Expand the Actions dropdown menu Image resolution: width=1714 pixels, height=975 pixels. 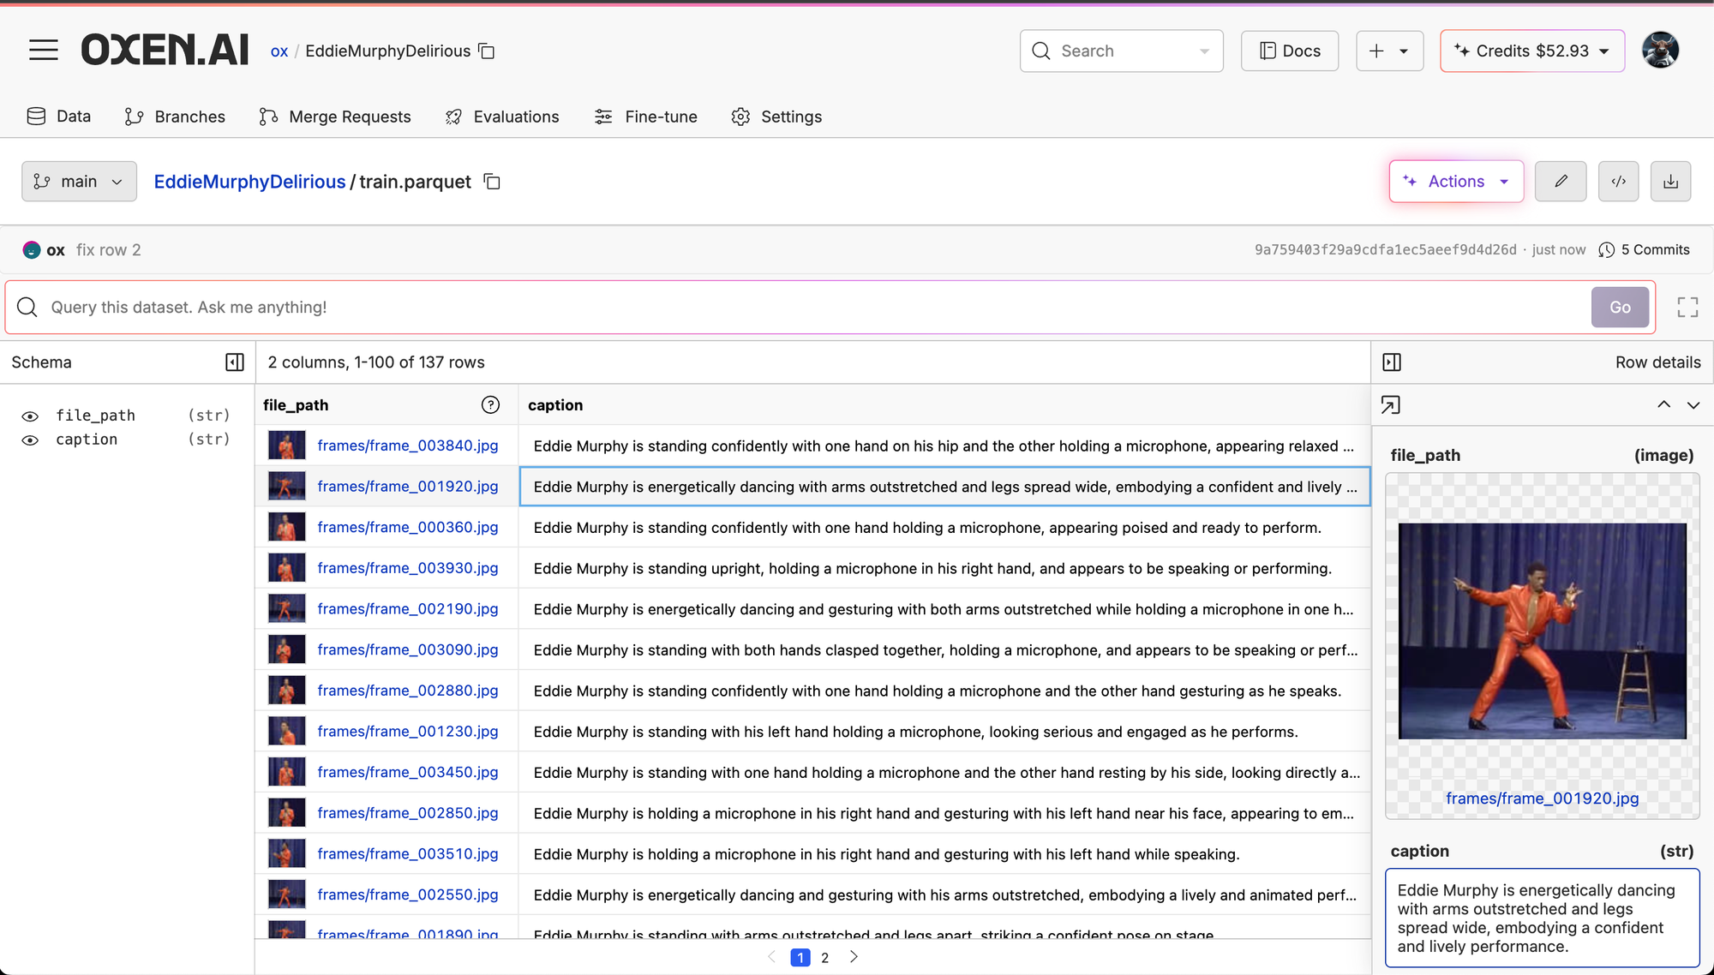pos(1456,182)
